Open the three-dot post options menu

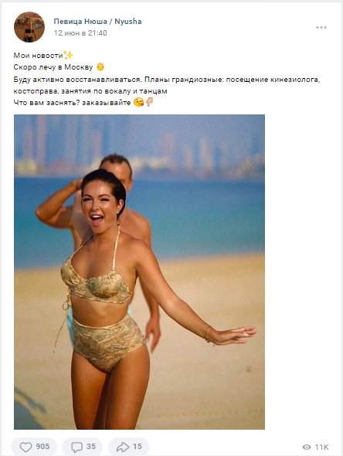(321, 27)
